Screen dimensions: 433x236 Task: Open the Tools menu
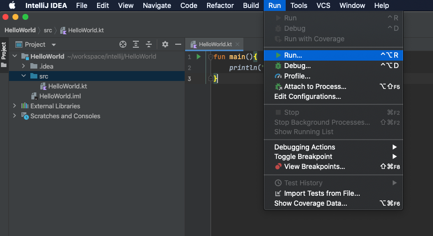click(x=299, y=5)
